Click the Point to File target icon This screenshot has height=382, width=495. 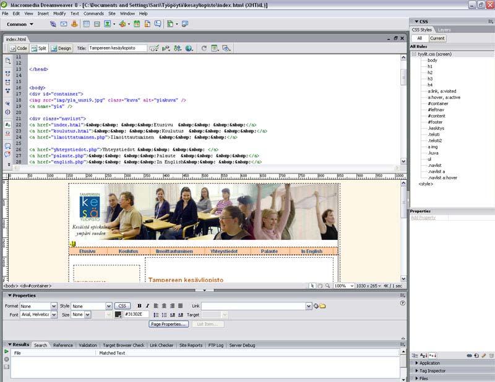pyautogui.click(x=316, y=306)
